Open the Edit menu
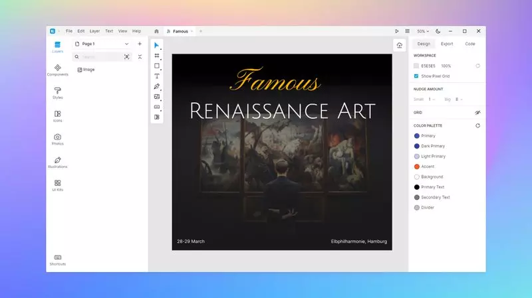 point(80,31)
